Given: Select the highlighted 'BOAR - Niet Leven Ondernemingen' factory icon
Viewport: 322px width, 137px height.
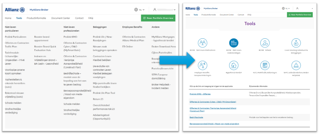Looking at the screenshot, I should tap(234, 43).
